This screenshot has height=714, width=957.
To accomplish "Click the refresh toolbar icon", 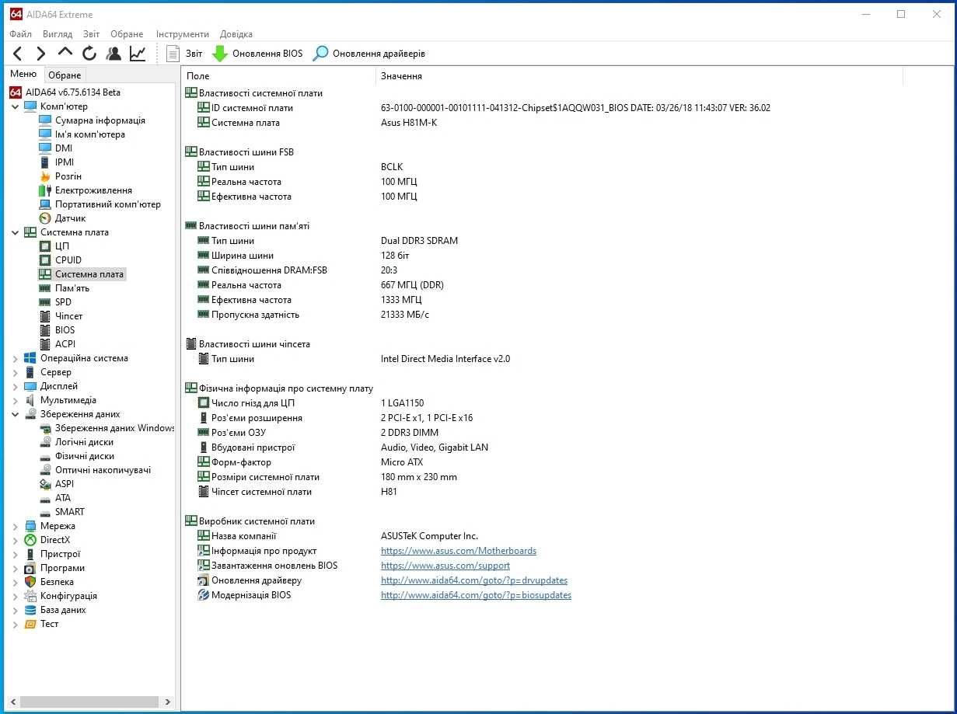I will tap(89, 54).
